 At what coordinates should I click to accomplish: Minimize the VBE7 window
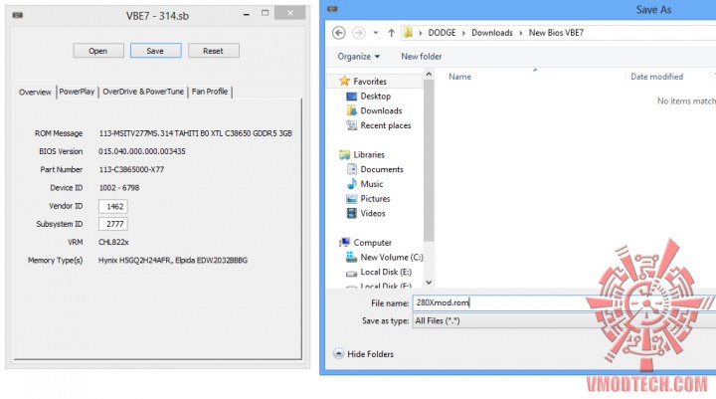(x=247, y=15)
